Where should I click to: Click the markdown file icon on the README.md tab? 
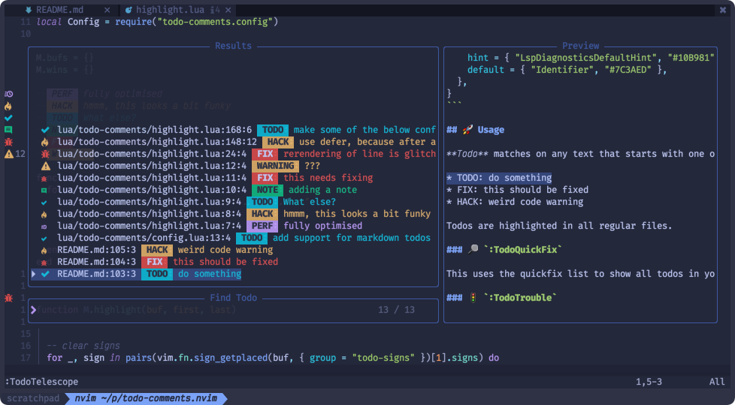[x=29, y=10]
